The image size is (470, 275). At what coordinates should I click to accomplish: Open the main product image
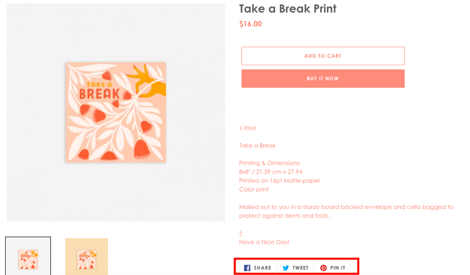[116, 112]
